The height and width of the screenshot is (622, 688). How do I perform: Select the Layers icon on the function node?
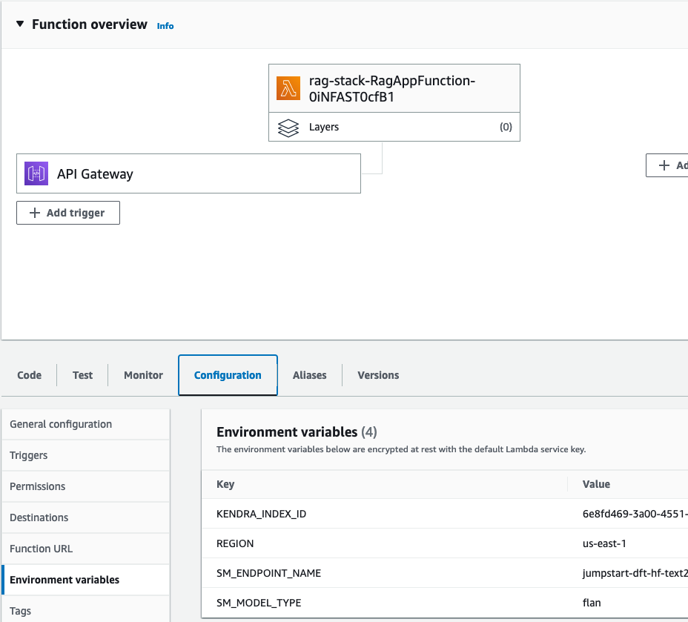click(288, 128)
